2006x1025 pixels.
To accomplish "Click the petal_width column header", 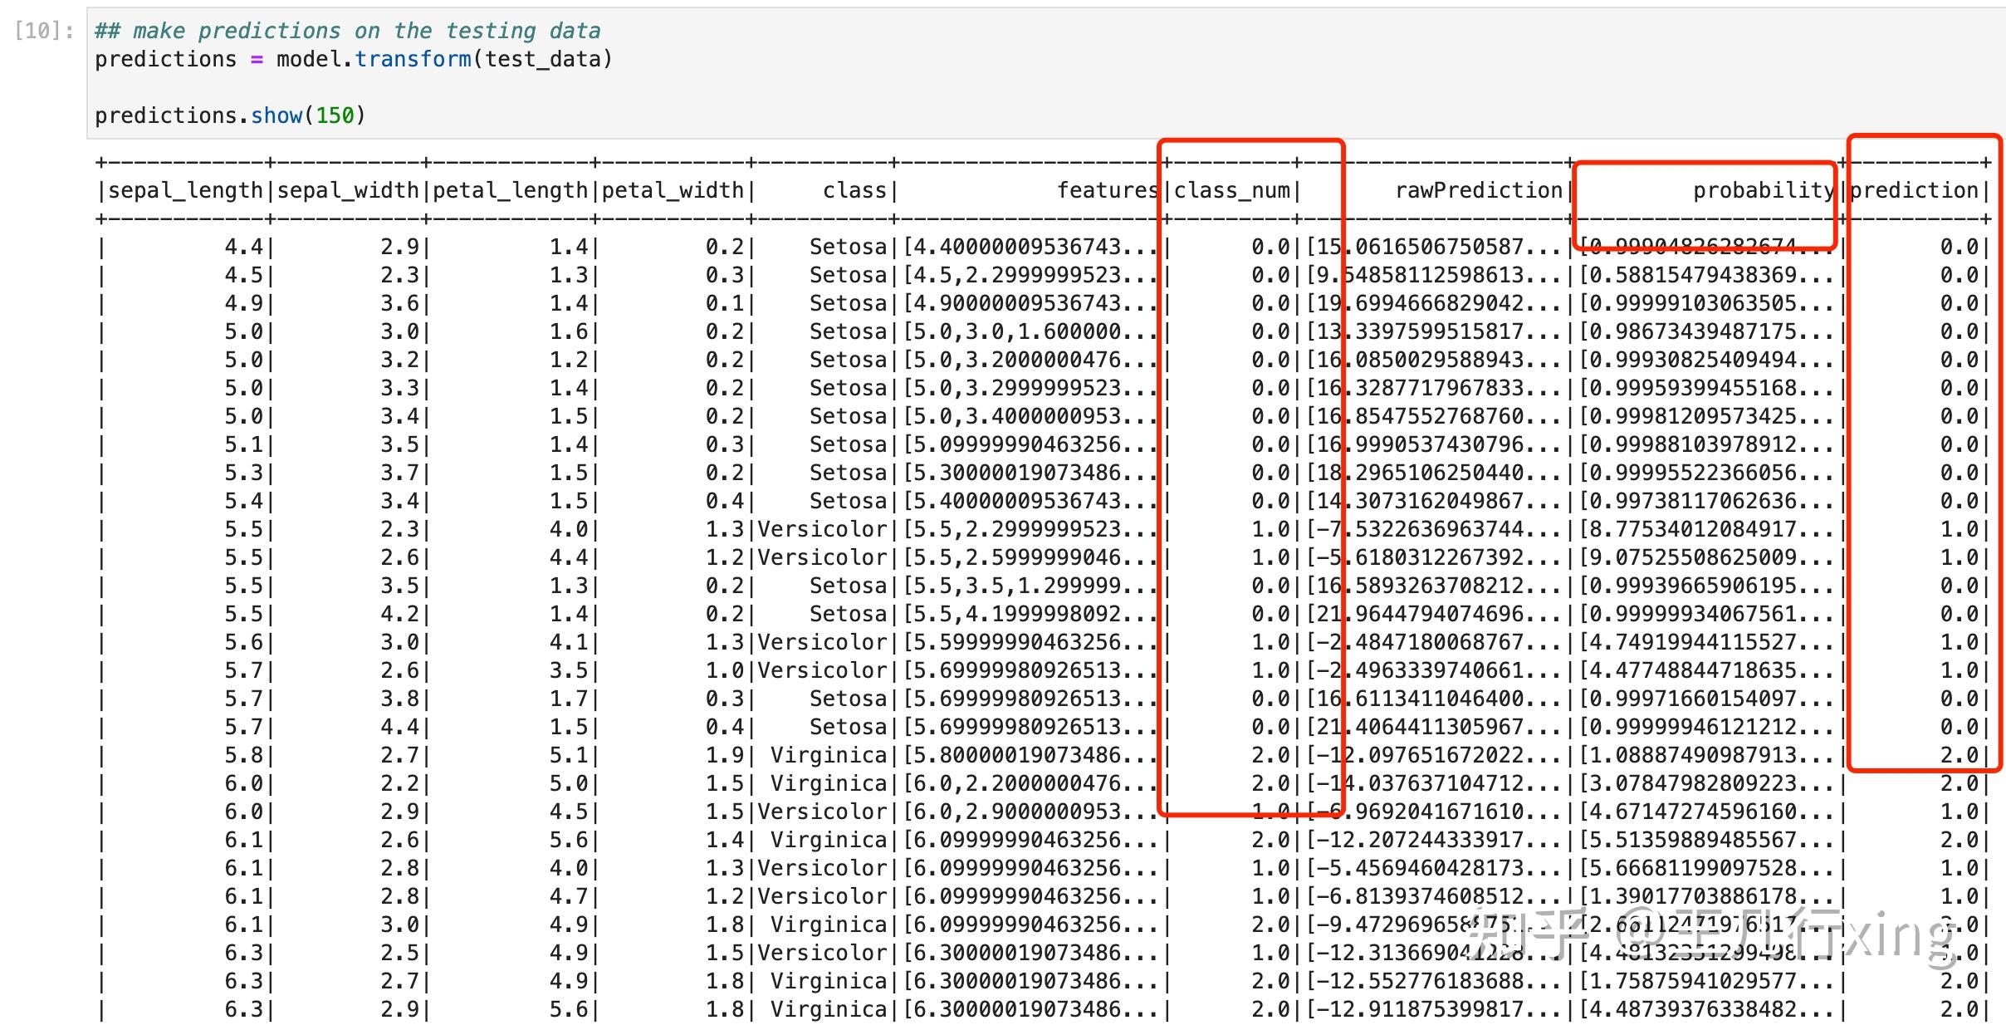I will click(673, 190).
